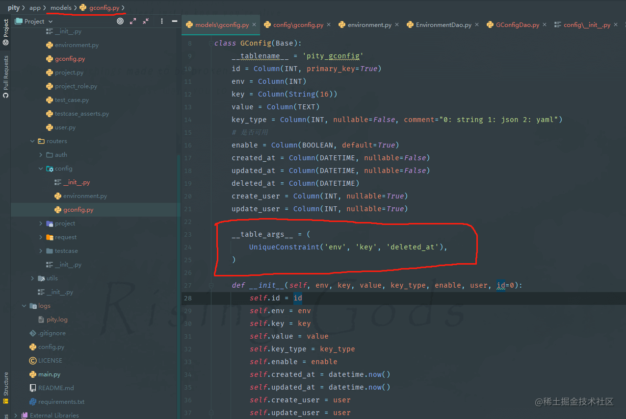Click 'UniqueConstraint' in the code
Viewport: 626px width, 419px height.
point(284,247)
